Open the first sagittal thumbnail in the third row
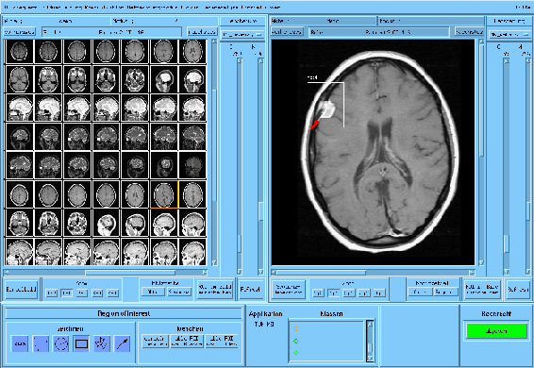Screen dimensions: 534x368 pos(19,108)
